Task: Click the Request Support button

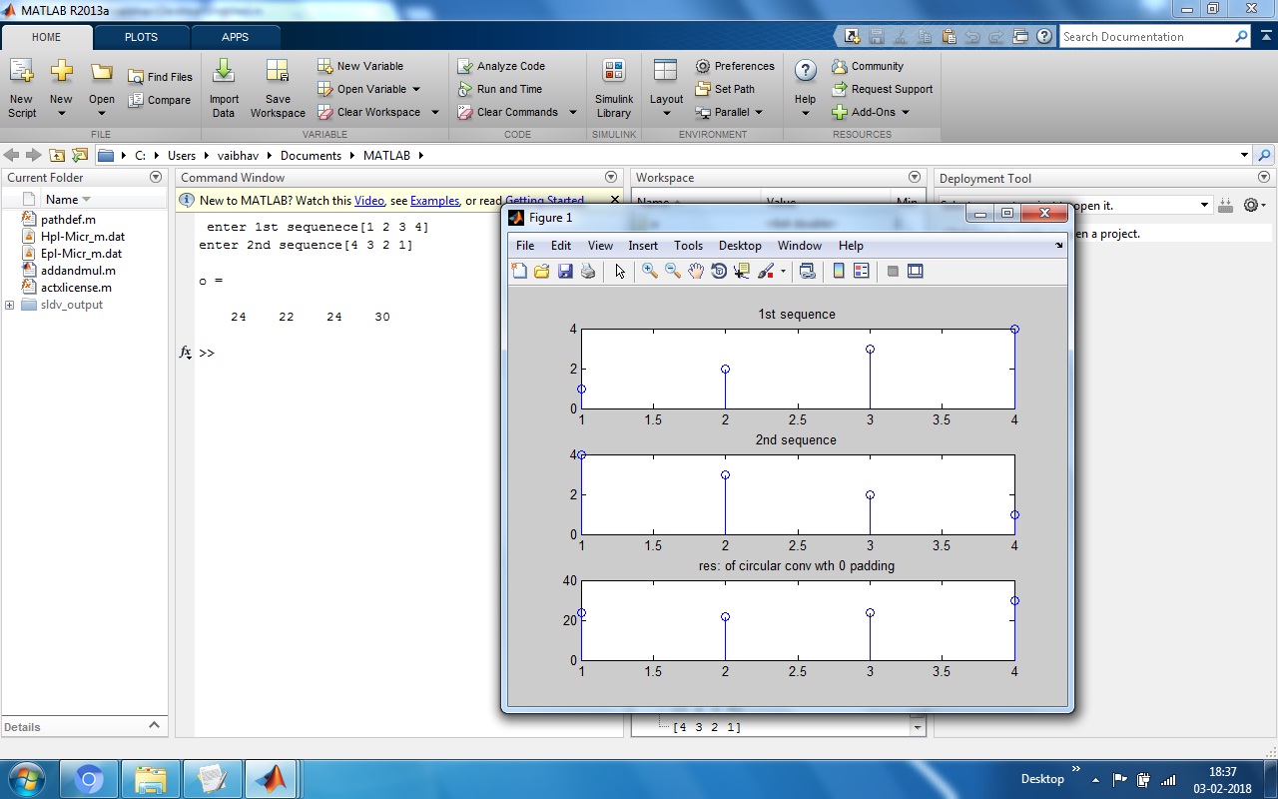Action: (x=883, y=89)
